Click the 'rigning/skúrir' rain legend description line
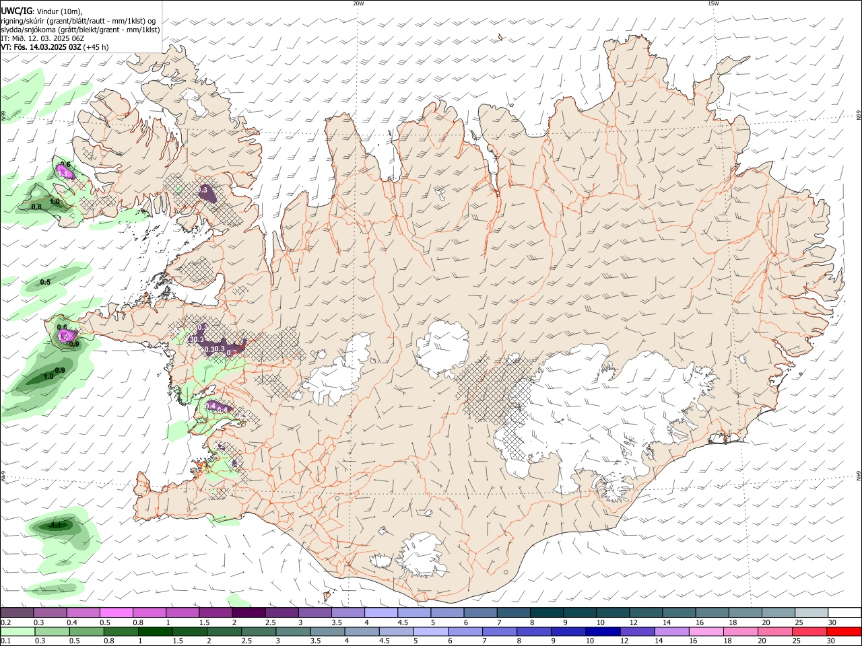The image size is (862, 646). tap(78, 20)
